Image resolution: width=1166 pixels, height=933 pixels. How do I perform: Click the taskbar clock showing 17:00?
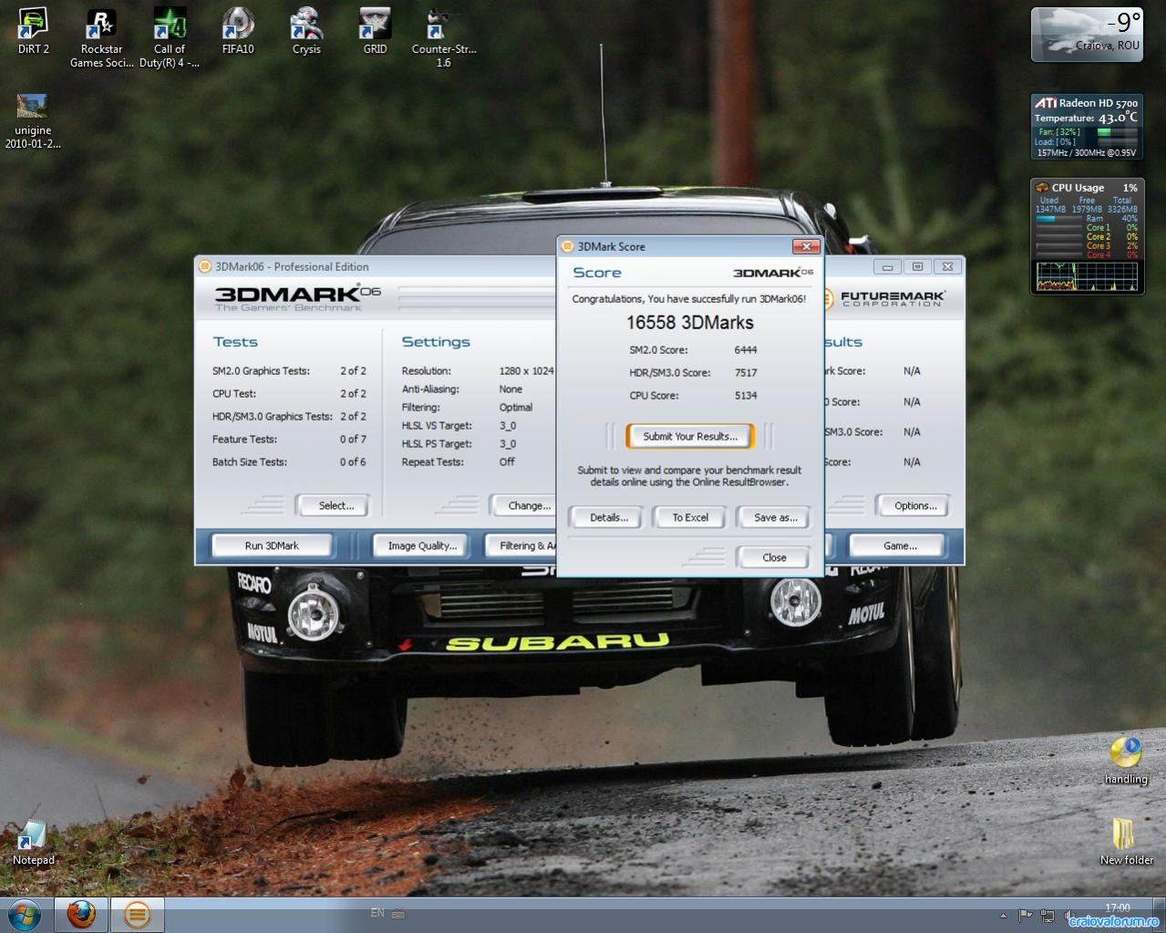(1117, 908)
